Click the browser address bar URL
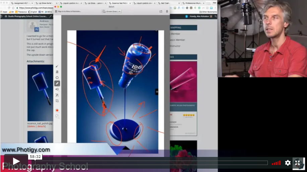Screen dimensions: 307x172 point(36,8)
